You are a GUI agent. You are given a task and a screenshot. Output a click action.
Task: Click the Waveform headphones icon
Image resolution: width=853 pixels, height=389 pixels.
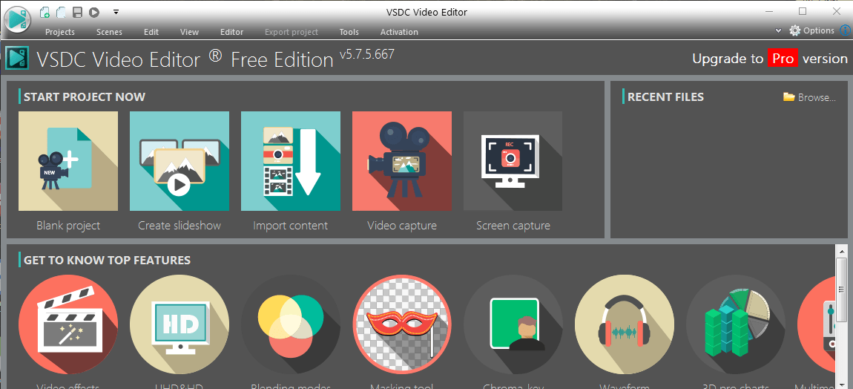tap(625, 324)
